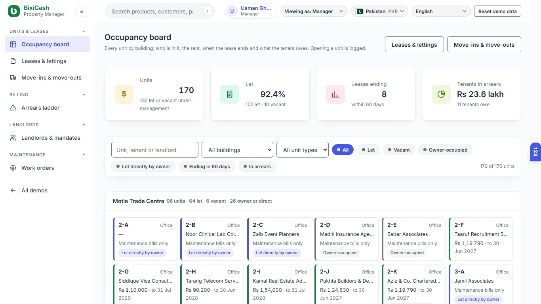Open the Viewing as: Manager dropdown
Image resolution: width=541 pixels, height=304 pixels.
(x=314, y=11)
